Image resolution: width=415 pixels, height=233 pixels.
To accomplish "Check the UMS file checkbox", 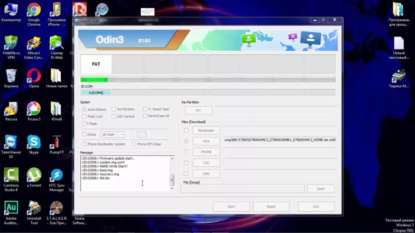I will [186, 174].
